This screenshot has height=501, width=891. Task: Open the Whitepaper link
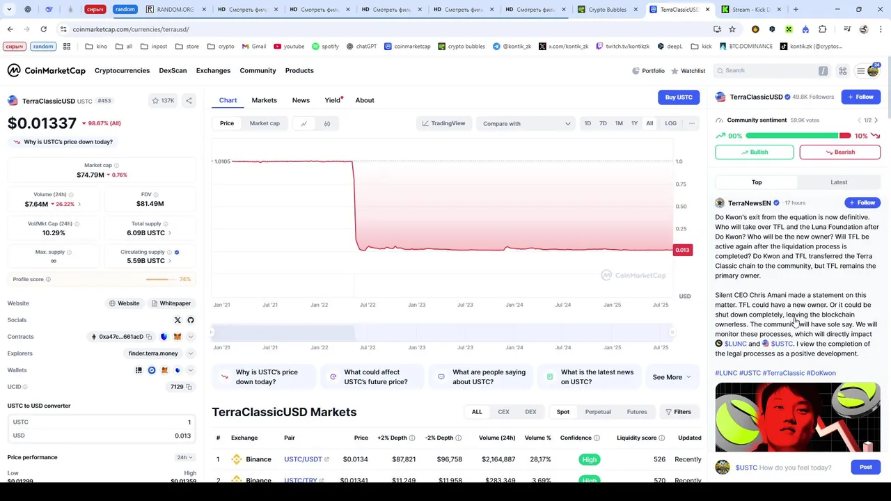(170, 303)
